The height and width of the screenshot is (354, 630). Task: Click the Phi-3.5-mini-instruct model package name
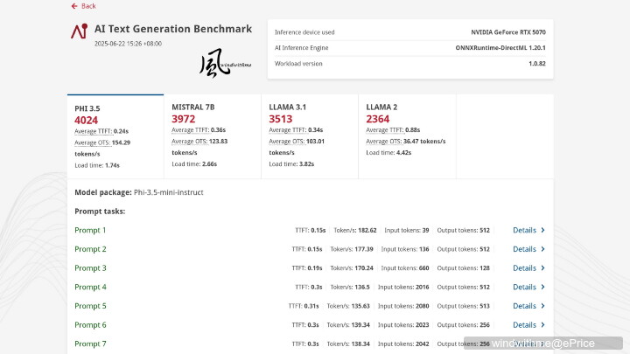168,192
